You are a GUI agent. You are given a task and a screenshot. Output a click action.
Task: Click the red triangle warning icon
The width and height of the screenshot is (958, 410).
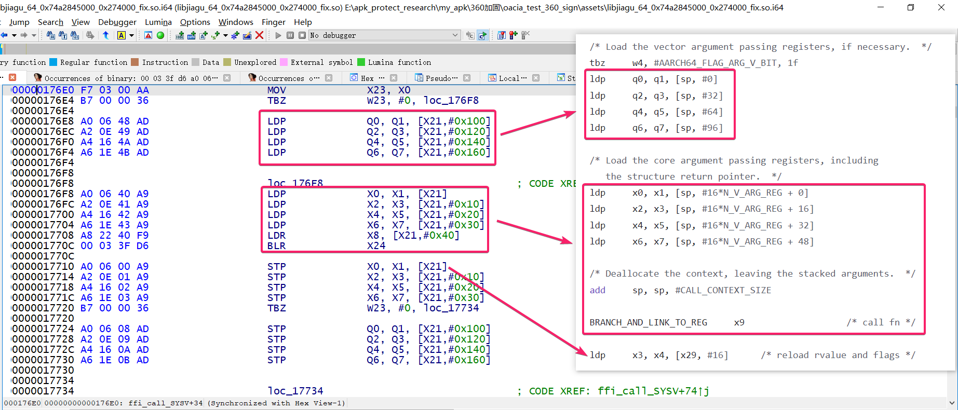[x=149, y=35]
